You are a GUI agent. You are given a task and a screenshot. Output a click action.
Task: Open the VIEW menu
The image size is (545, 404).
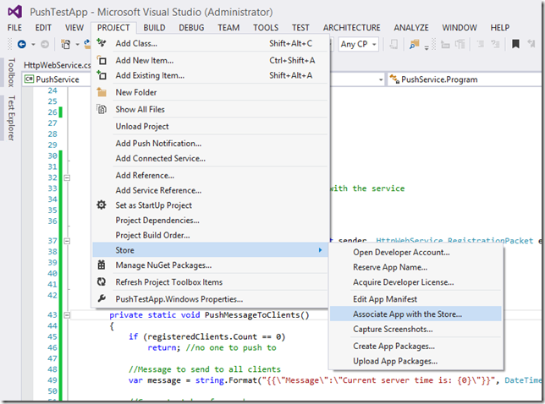coord(74,28)
